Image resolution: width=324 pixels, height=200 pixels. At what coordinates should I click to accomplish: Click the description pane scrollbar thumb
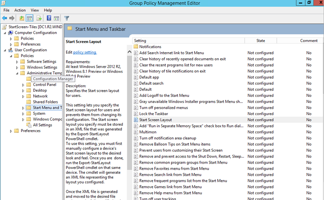130,112
